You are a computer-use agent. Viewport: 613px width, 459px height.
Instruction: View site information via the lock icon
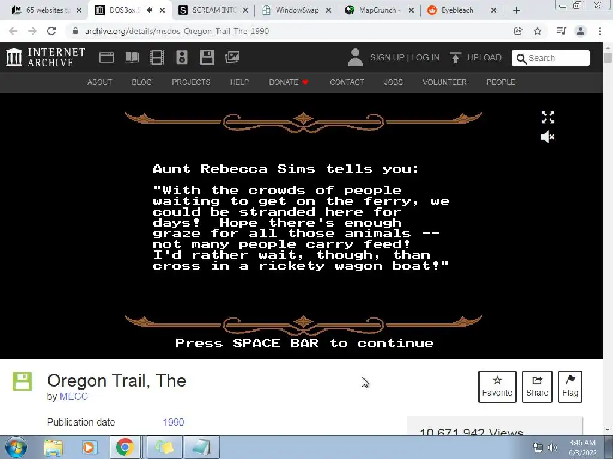click(x=75, y=31)
